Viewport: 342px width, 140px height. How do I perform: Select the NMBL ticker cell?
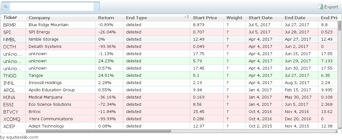point(13,39)
